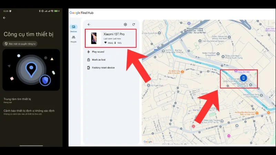The height and width of the screenshot is (155, 276).
Task: Click the Google logo on the map
Action: 148,142
